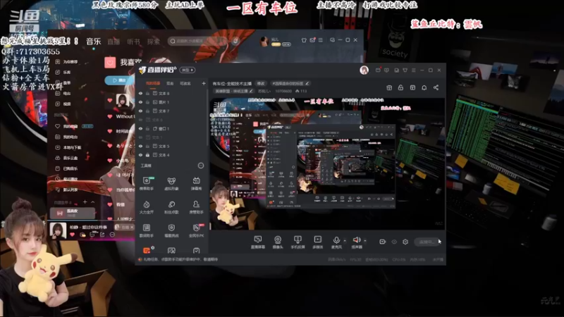The image size is (564, 317).
Task: Click the blue play-all button in the music player
Action: click(118, 80)
